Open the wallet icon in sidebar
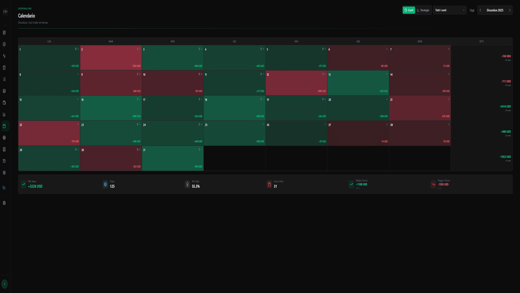Screen dimensions: 520x293 click(4, 103)
